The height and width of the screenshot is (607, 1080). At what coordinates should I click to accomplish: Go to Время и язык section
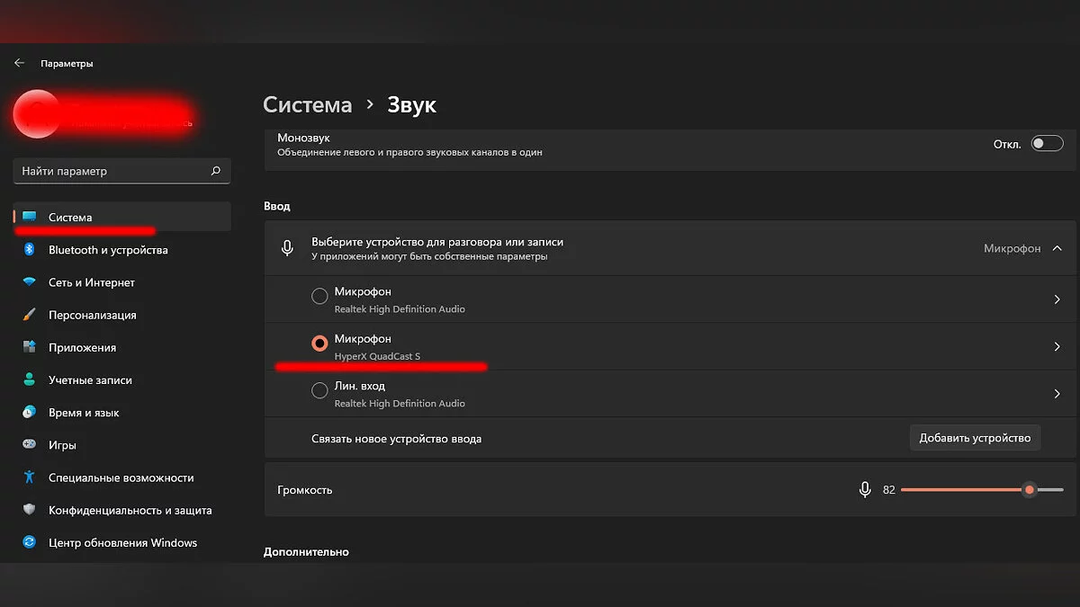[84, 413]
